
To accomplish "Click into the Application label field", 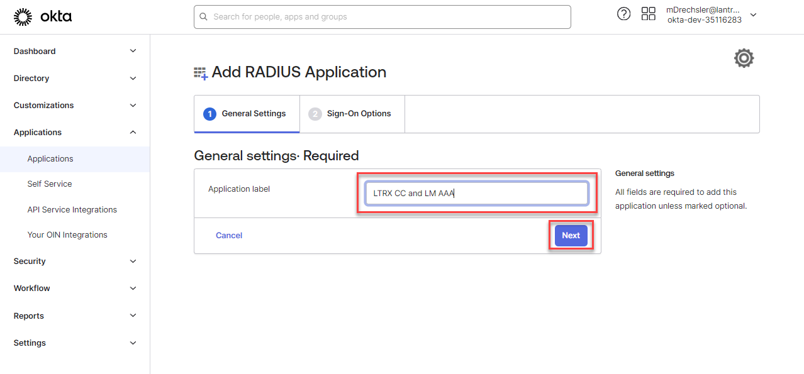I will pyautogui.click(x=476, y=194).
